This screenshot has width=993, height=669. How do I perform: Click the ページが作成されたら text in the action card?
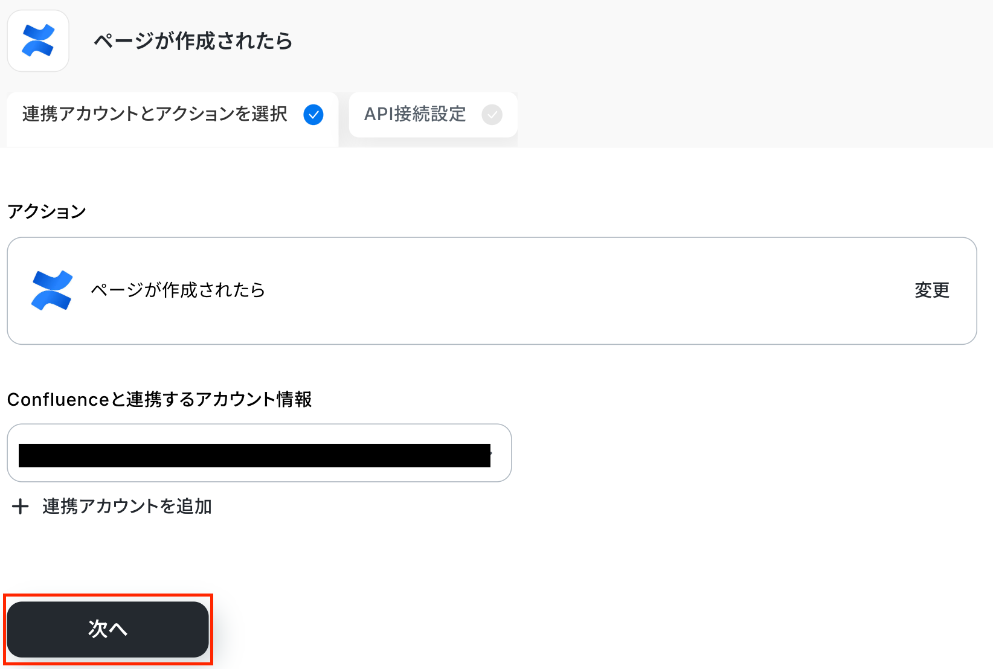pos(178,290)
